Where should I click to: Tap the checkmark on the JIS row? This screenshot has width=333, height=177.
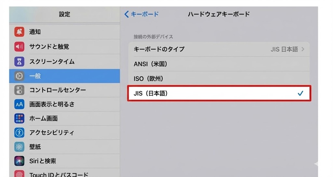click(x=300, y=93)
